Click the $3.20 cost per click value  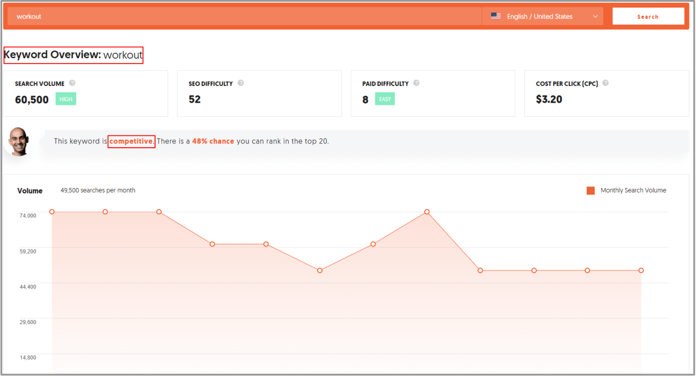549,99
